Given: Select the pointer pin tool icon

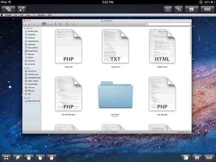Looking at the screenshot, I should click(18, 157).
